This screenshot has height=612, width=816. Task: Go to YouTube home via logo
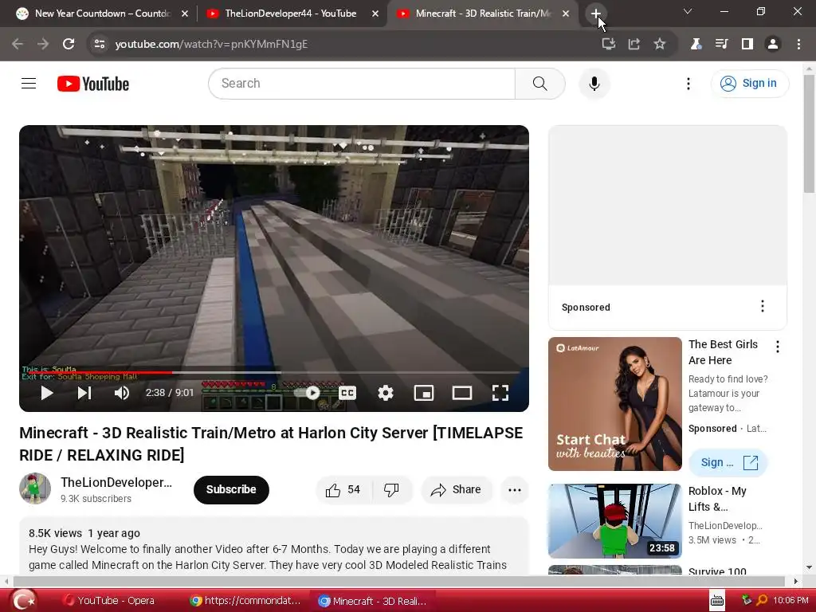93,84
